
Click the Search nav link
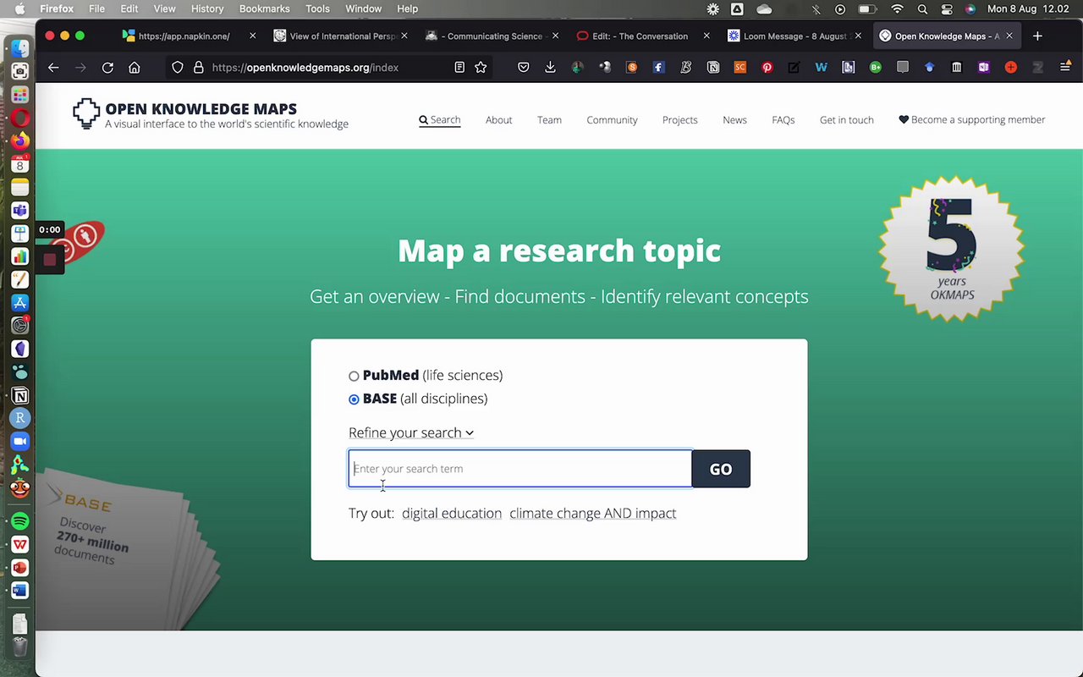(440, 120)
